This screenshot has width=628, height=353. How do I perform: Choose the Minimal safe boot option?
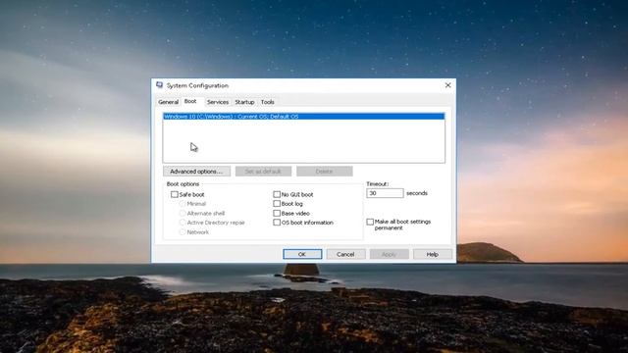click(x=183, y=204)
